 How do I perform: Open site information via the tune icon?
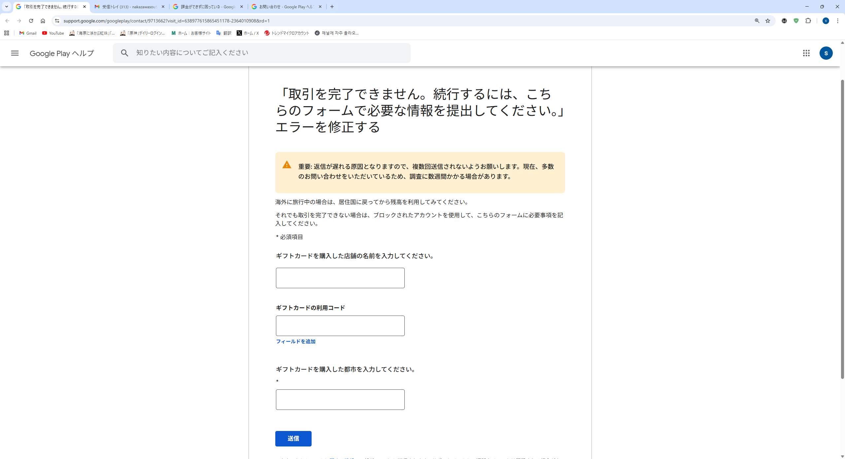coord(57,21)
